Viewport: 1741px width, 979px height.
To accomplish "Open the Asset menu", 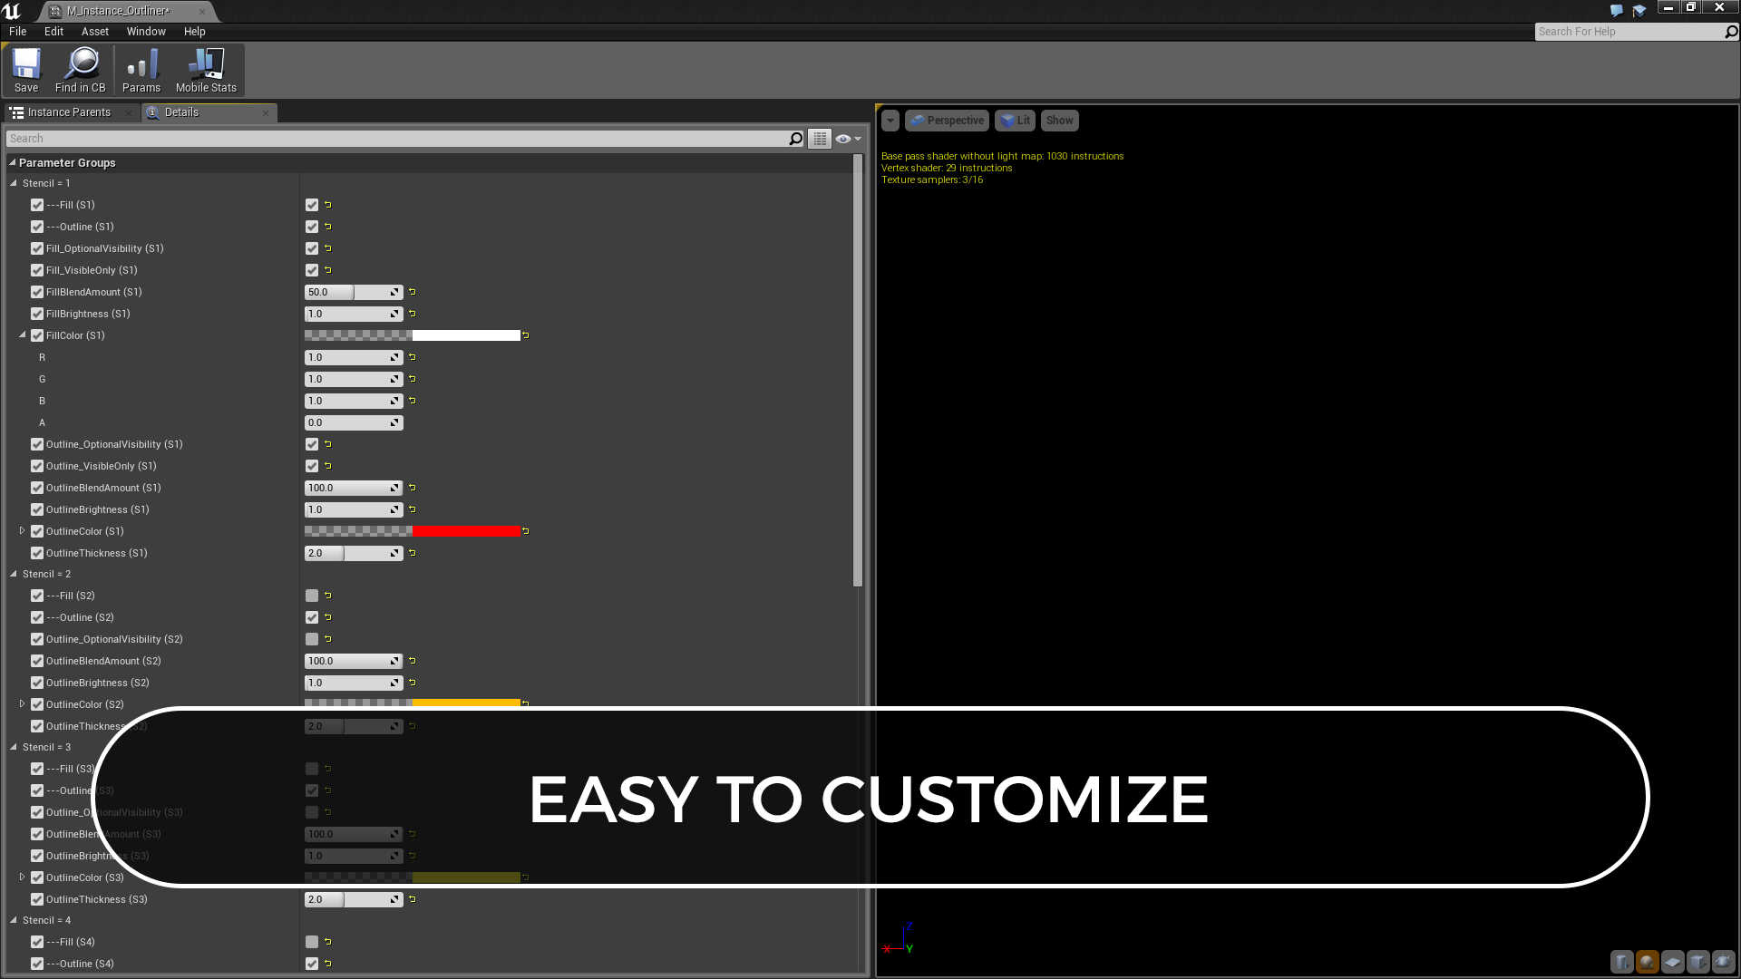I will pyautogui.click(x=95, y=32).
